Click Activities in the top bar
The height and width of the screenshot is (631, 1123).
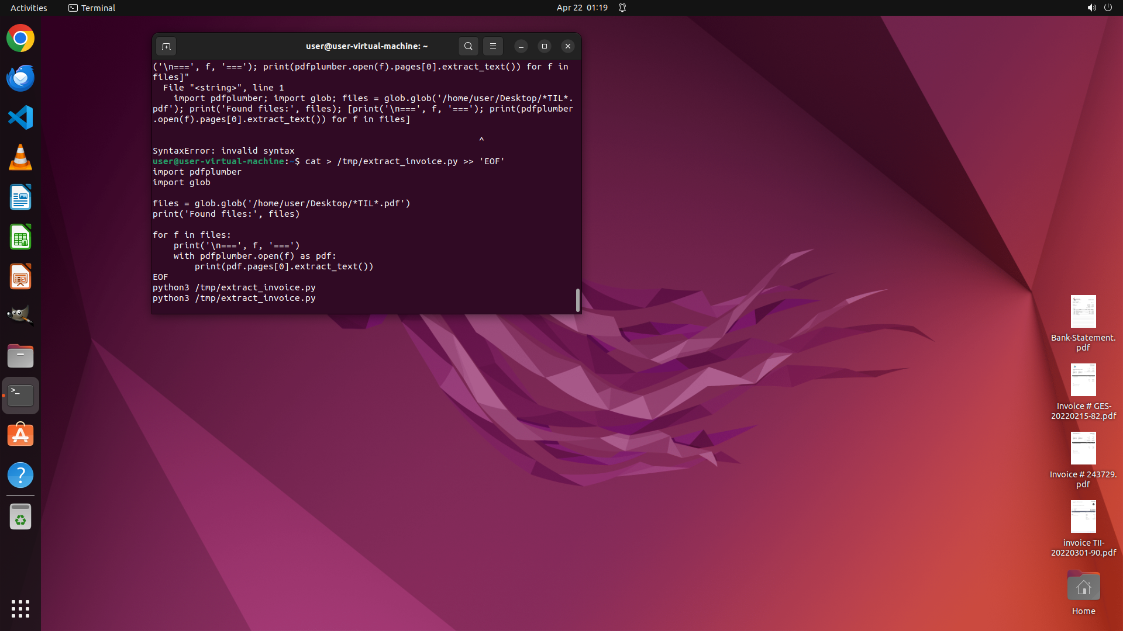tap(29, 8)
